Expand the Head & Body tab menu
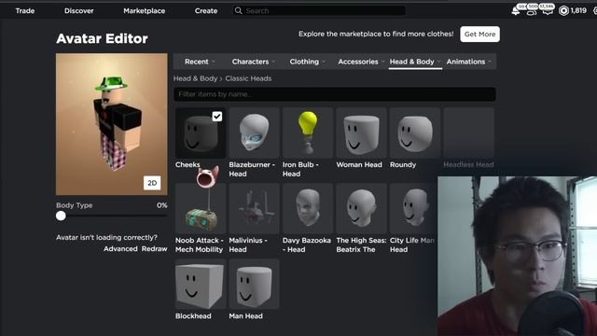Image resolution: width=597 pixels, height=336 pixels. [x=415, y=62]
